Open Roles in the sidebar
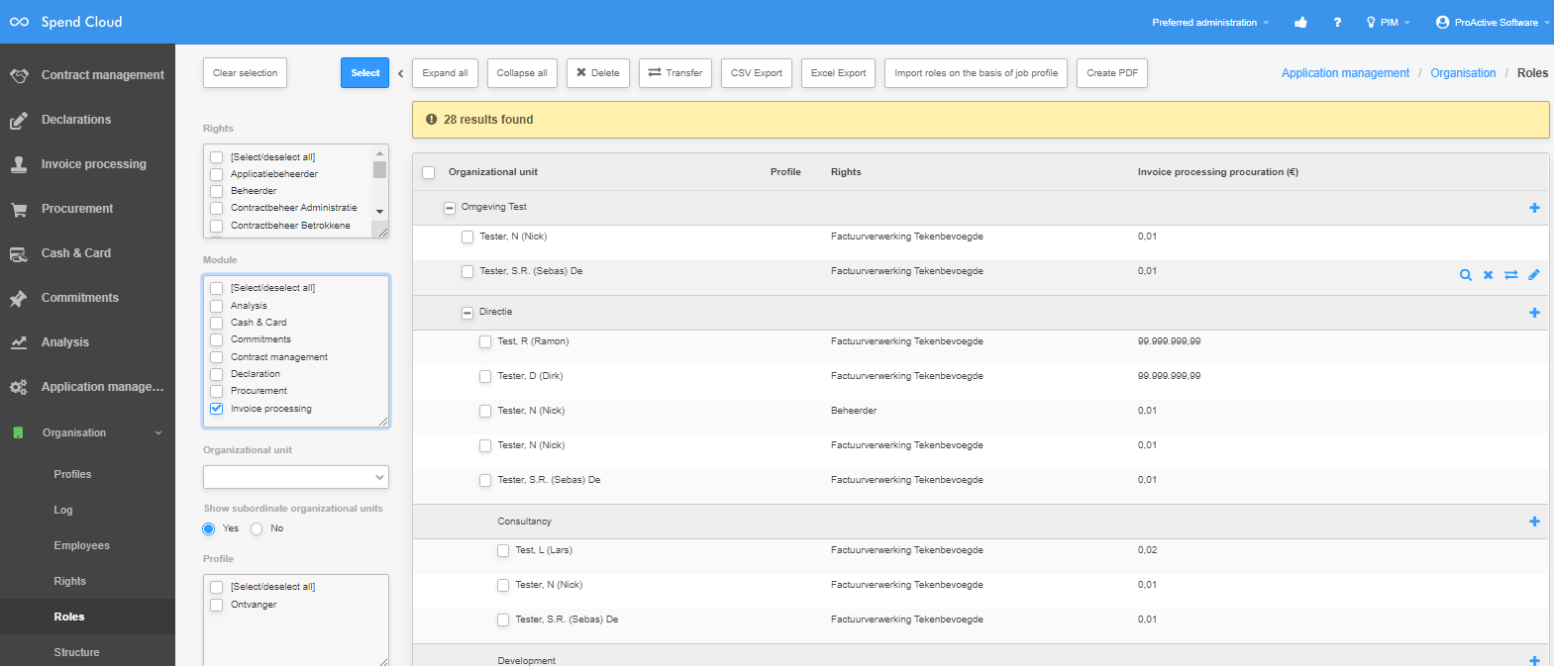This screenshot has width=1554, height=666. coord(69,617)
